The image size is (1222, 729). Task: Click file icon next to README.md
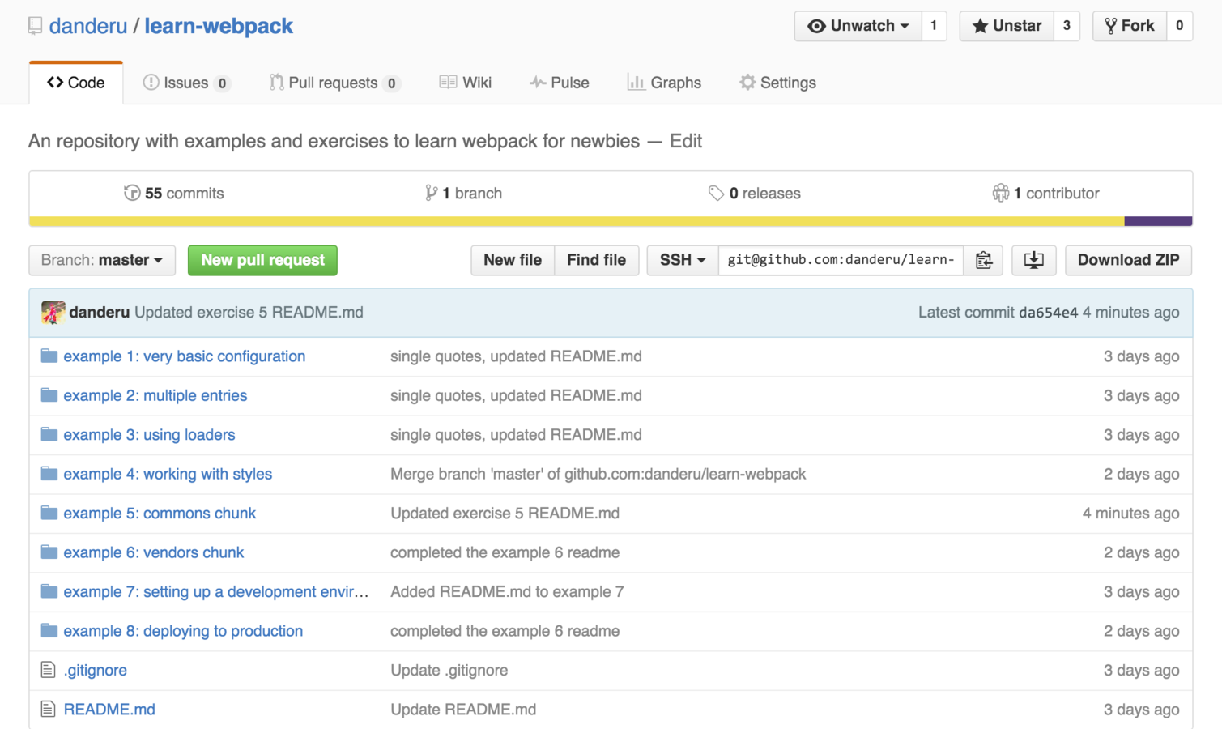pos(48,709)
